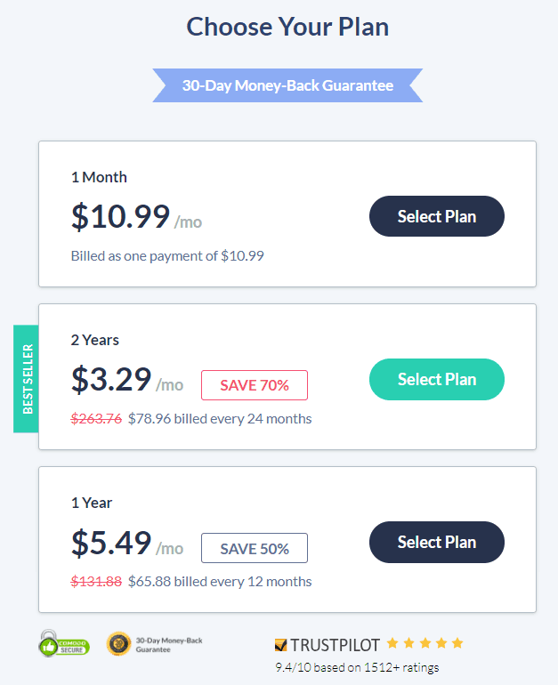Click the $10.99 per month price
Viewport: 558px width, 685px height.
pyautogui.click(x=136, y=217)
